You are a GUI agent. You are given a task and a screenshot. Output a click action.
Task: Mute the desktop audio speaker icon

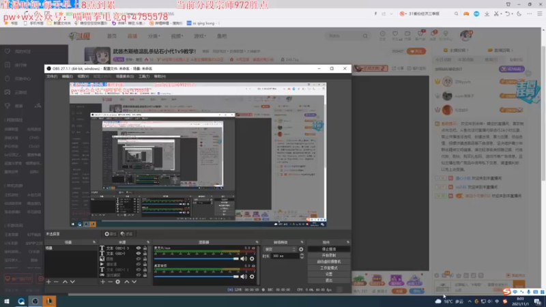(244, 276)
